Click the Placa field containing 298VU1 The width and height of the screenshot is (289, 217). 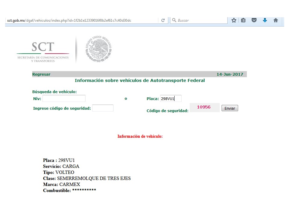click(x=170, y=99)
